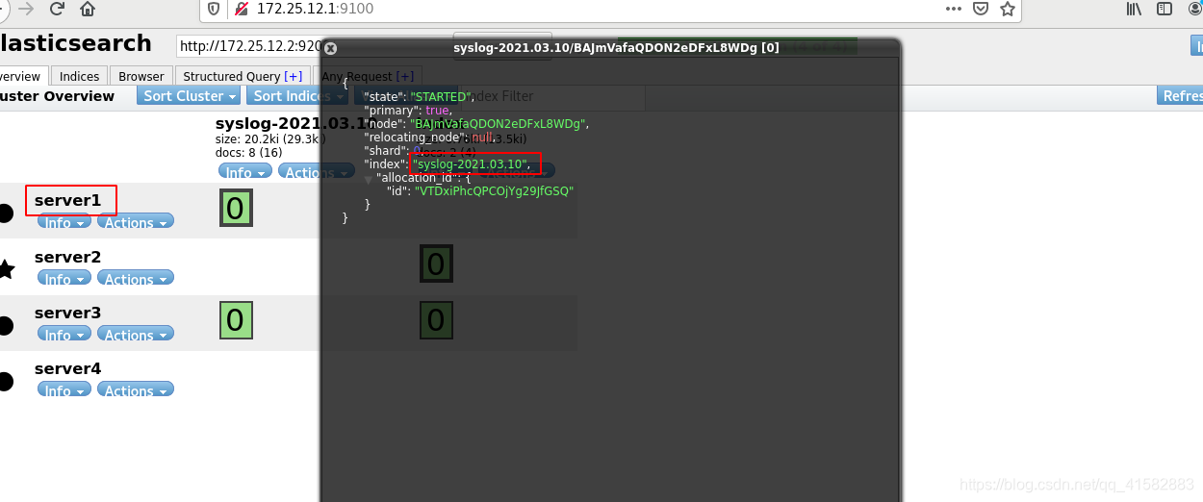Image resolution: width=1203 pixels, height=502 pixels.
Task: Close the shard details popup
Action: pos(330,48)
